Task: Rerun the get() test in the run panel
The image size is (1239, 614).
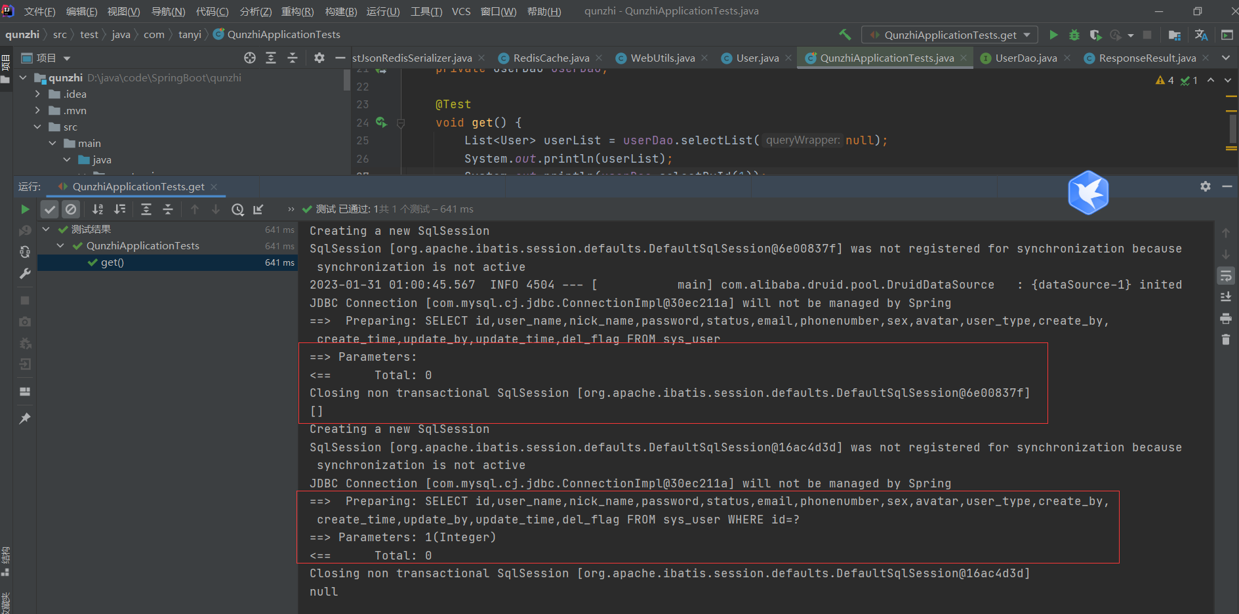Action: tap(25, 209)
